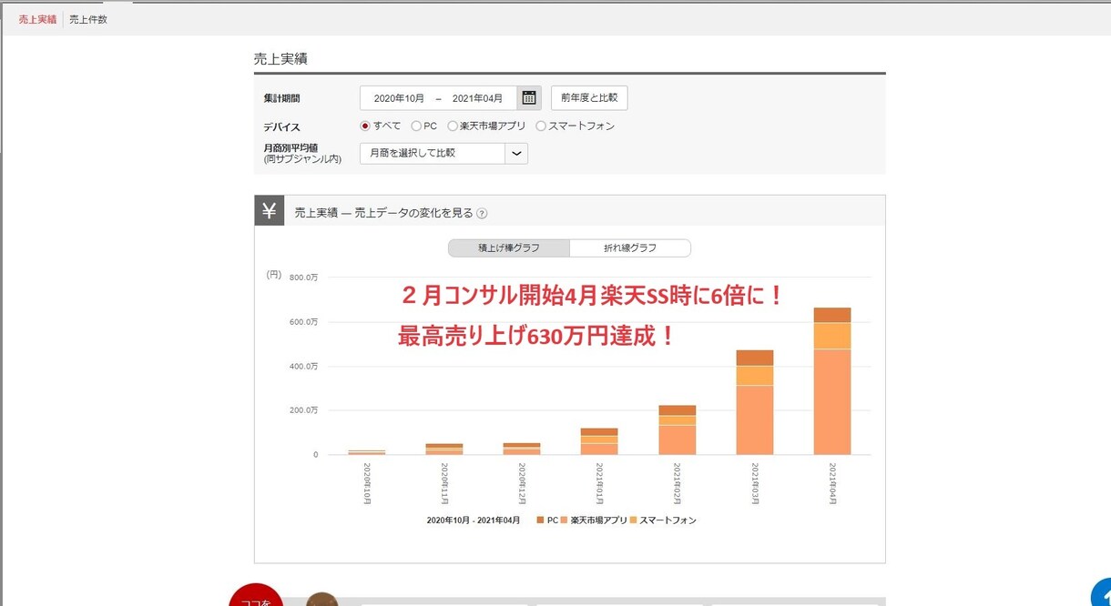The width and height of the screenshot is (1111, 606).
Task: Click the 月商別平均値 label
Action: click(291, 147)
